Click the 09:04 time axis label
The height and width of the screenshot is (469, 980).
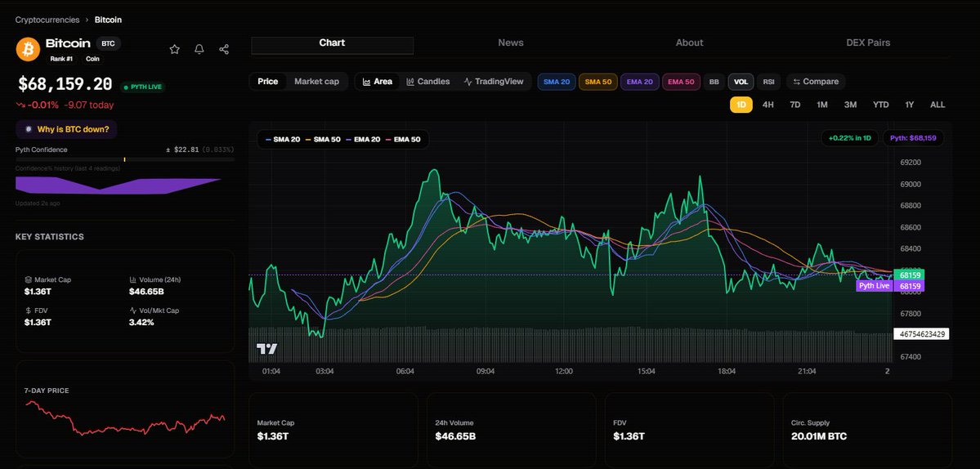pyautogui.click(x=486, y=372)
